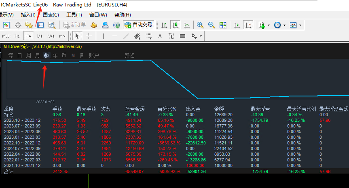
Task: Select the text label T tool
Action: (x=171, y=36)
